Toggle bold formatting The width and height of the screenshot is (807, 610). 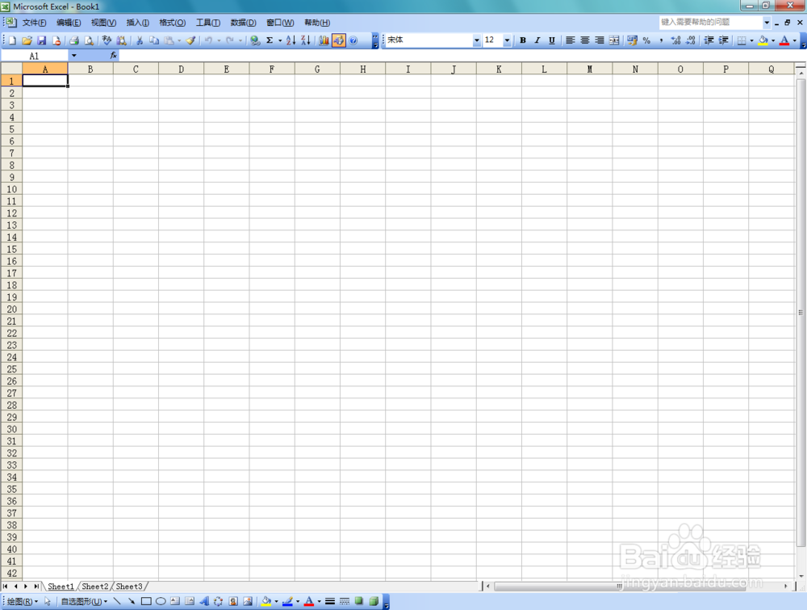click(523, 40)
